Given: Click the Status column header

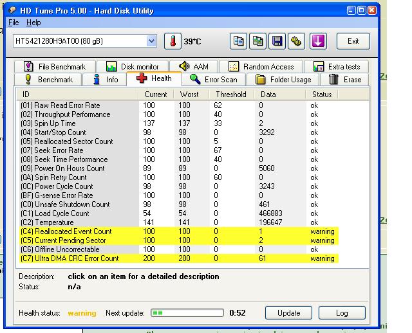Looking at the screenshot, I should (322, 94).
